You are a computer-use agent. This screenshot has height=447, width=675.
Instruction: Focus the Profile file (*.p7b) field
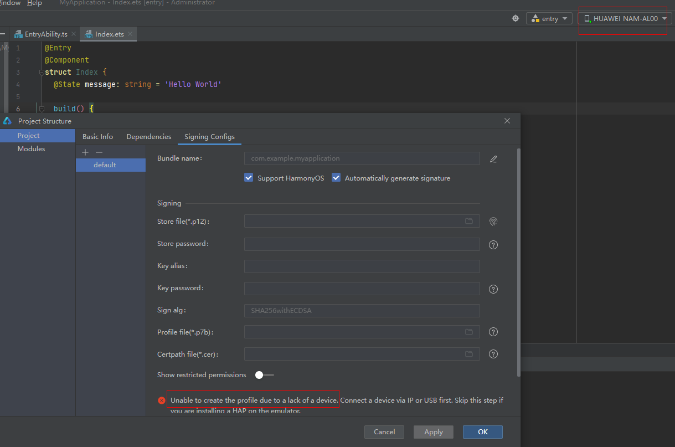tap(362, 332)
